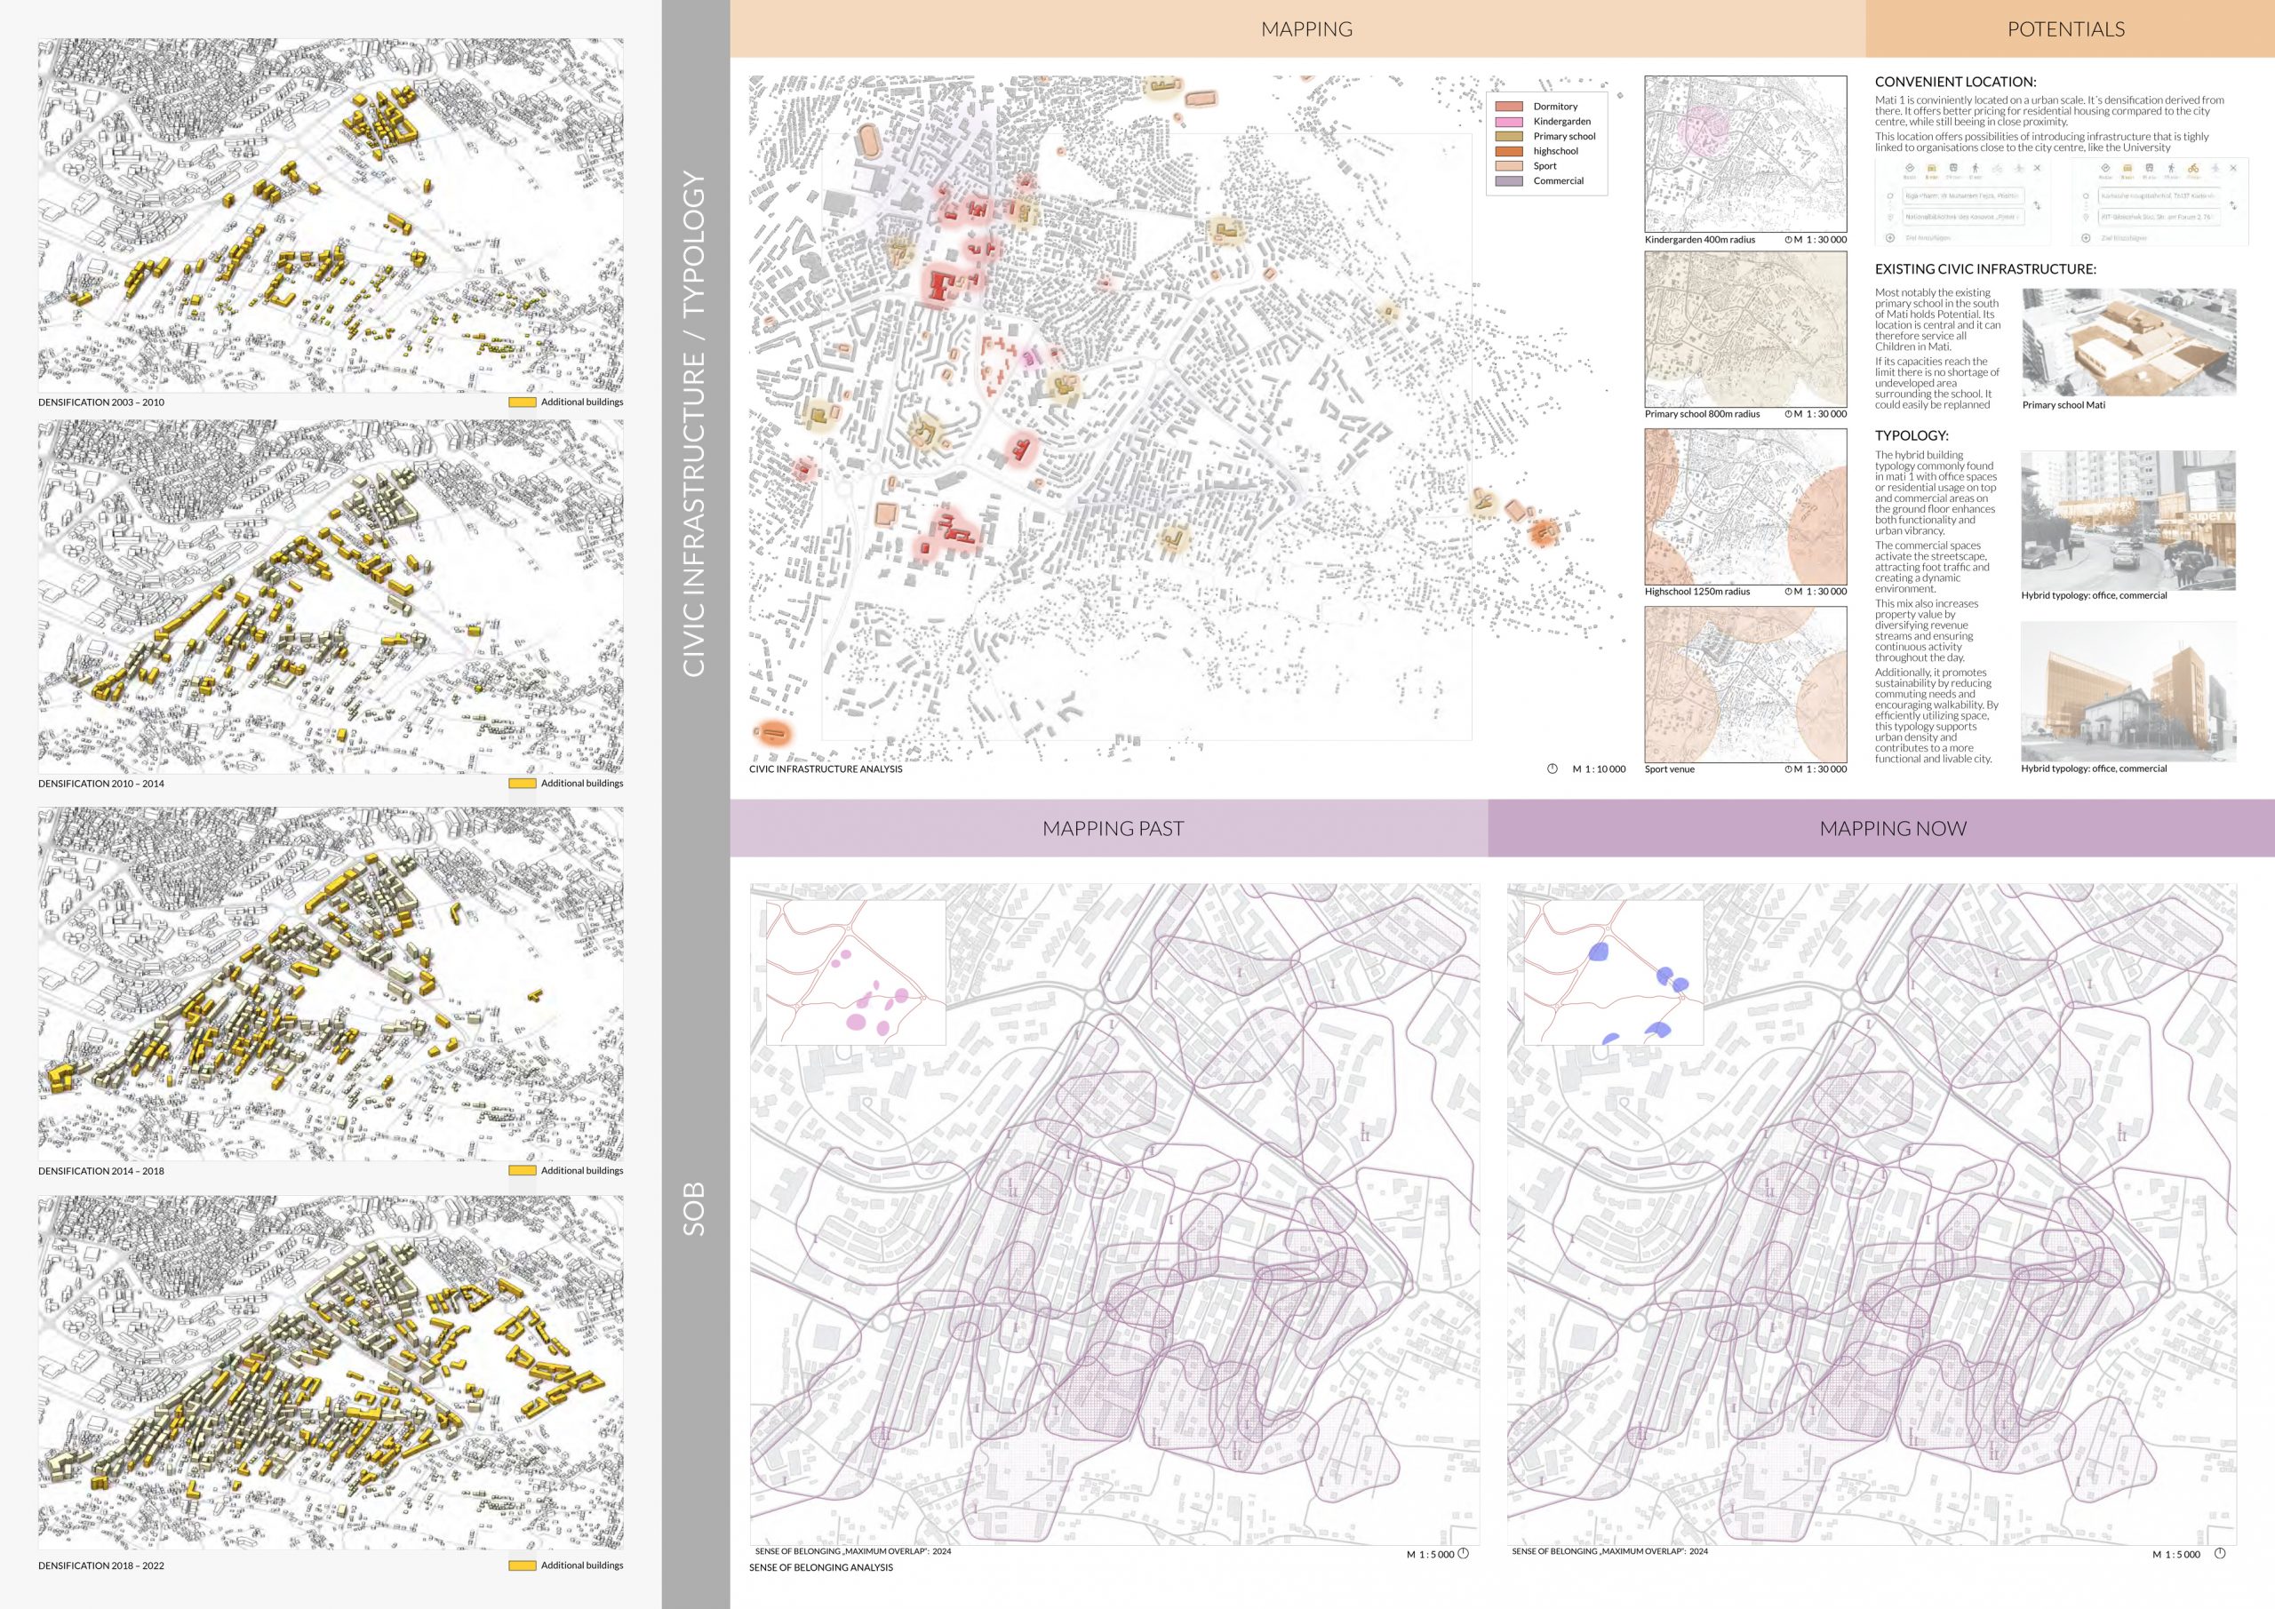Select the highlighted bicycle mode in KIT-Bibliothek route panel
This screenshot has height=1609, width=2275.
tap(2194, 170)
